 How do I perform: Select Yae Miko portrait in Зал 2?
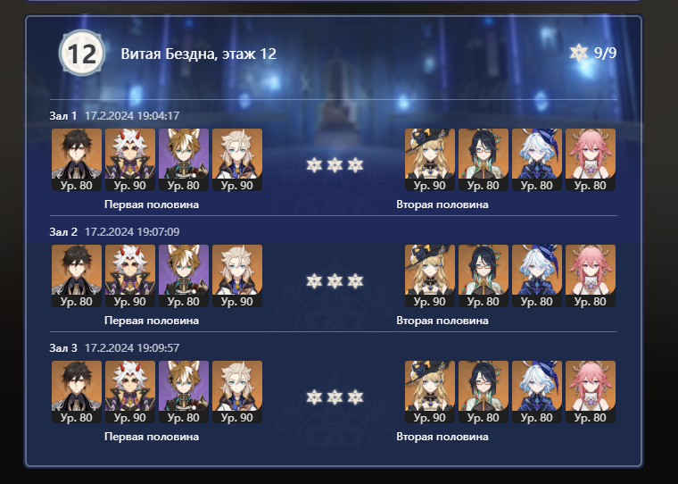point(591,275)
